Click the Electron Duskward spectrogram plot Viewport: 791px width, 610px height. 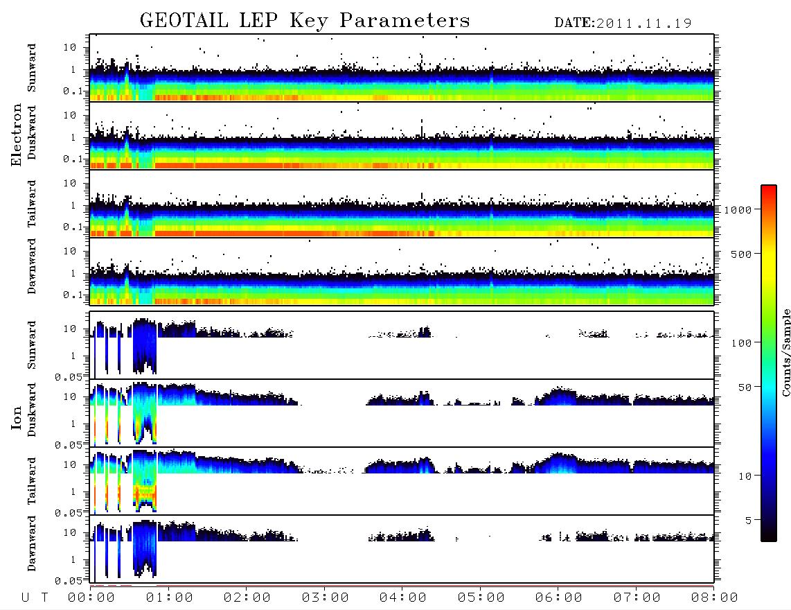coord(402,135)
